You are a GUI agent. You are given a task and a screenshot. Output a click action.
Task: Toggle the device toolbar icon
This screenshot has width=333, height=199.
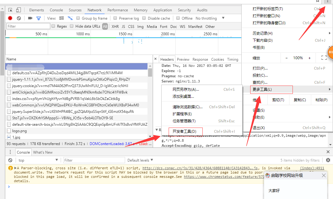click(x=18, y=10)
